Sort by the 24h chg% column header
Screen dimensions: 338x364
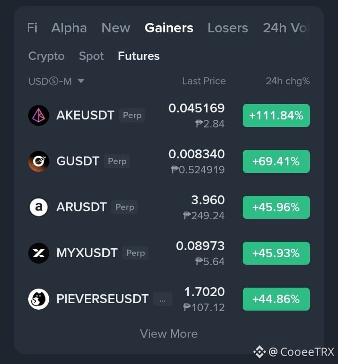pos(288,81)
